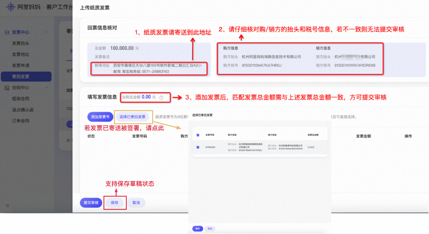429x234 pixels.
Task: Click the 销方信息 heading in info box
Action: (323, 48)
